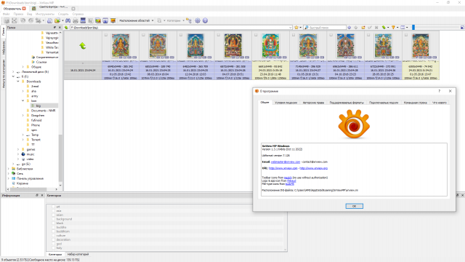This screenshot has height=262, width=465.
Task: Click the folder tree horizontal scrollbar
Action: [x=28, y=189]
